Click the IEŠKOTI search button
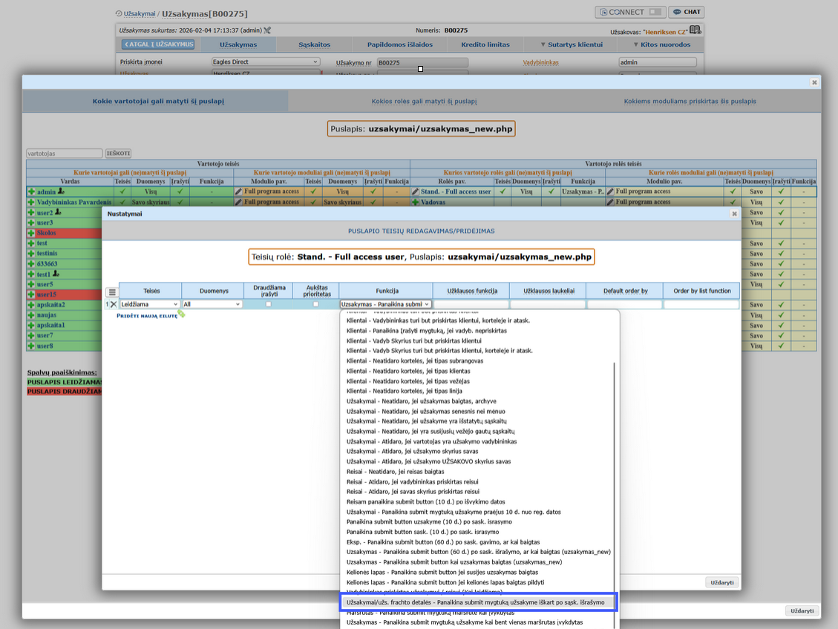 click(x=118, y=154)
